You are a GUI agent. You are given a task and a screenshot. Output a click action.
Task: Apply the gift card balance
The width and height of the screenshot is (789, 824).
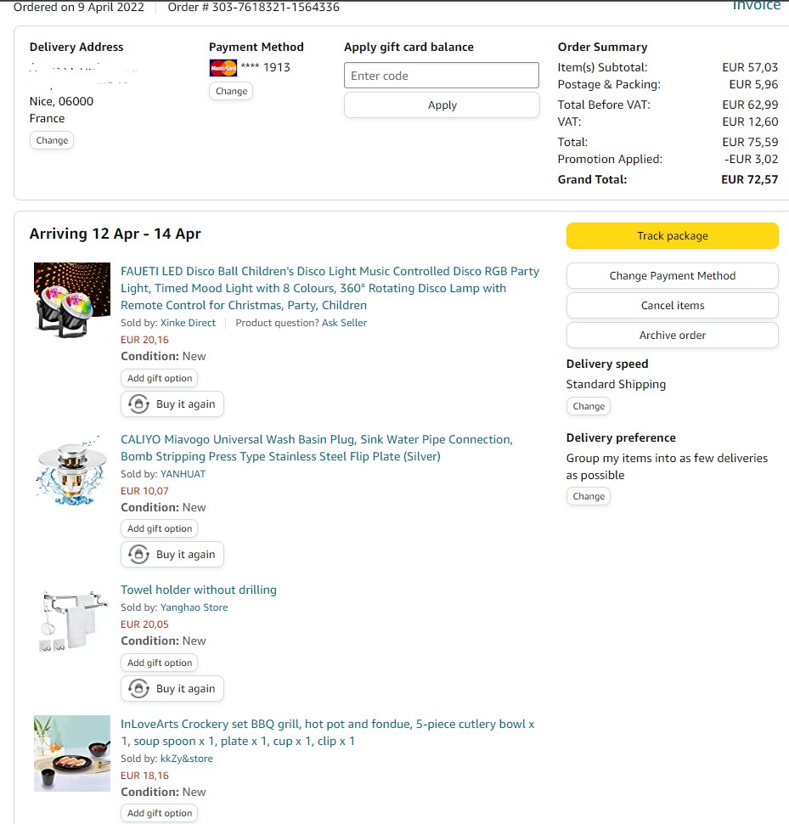[x=442, y=105]
